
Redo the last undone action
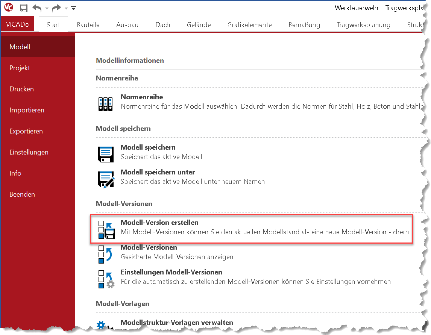coord(56,8)
